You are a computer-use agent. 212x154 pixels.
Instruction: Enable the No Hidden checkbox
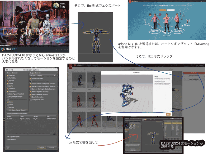[8, 78]
